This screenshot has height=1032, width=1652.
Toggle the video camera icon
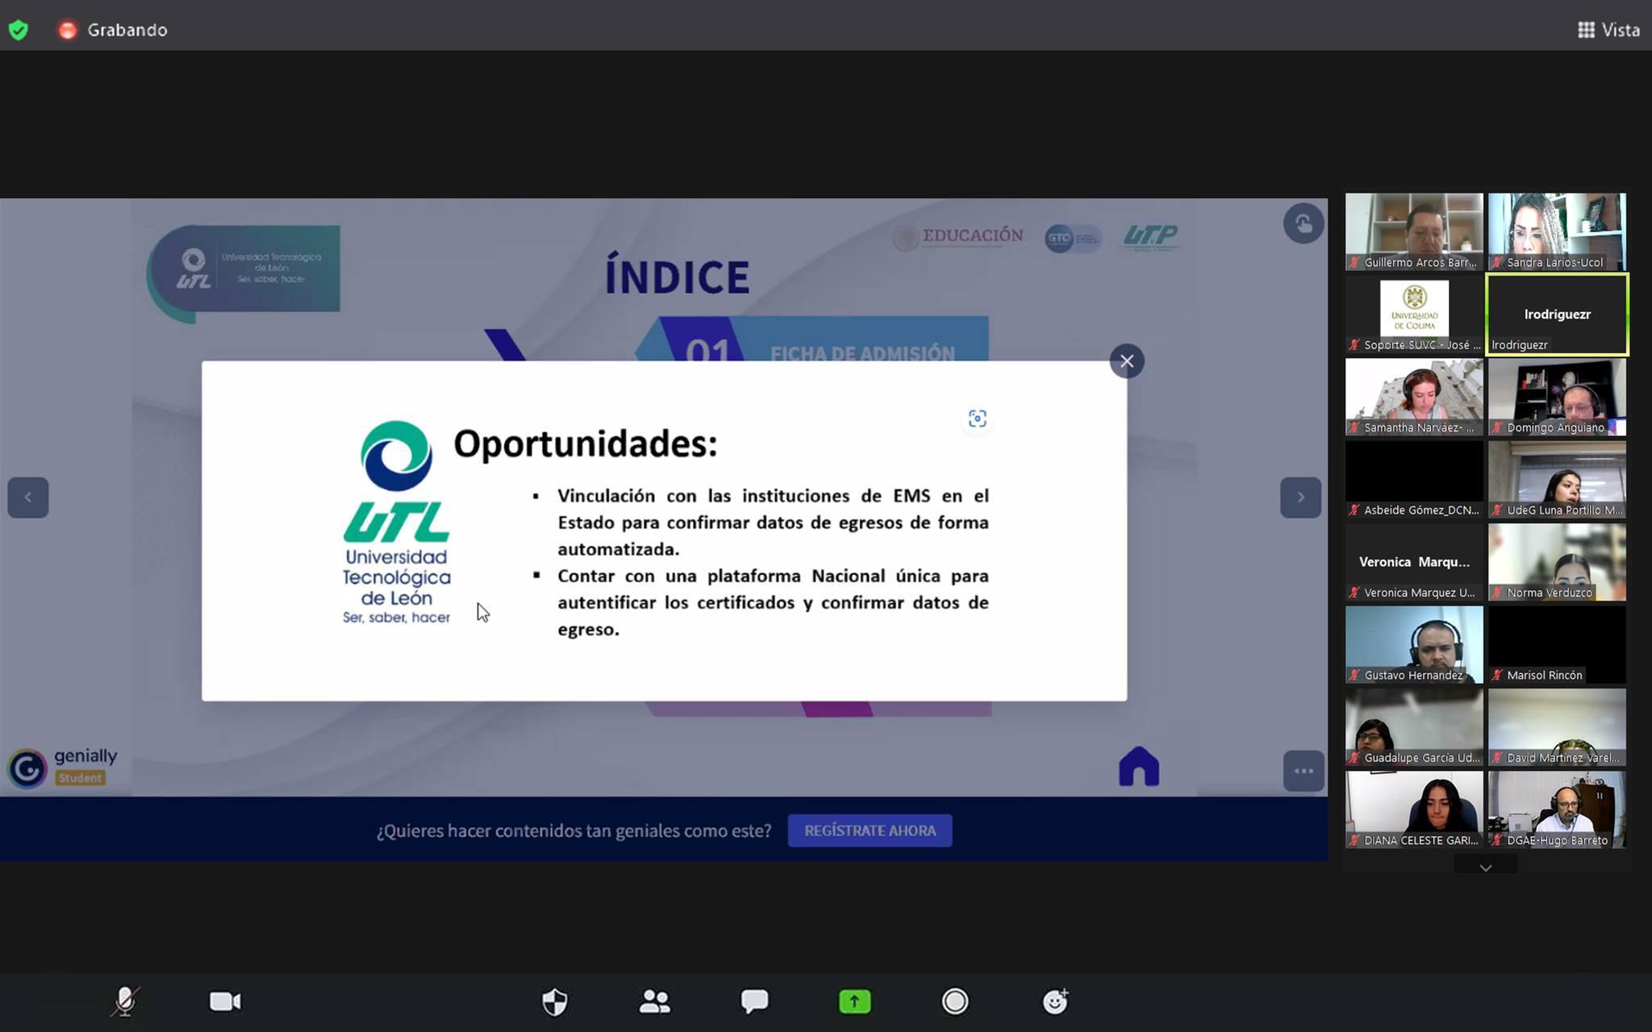click(x=225, y=1001)
